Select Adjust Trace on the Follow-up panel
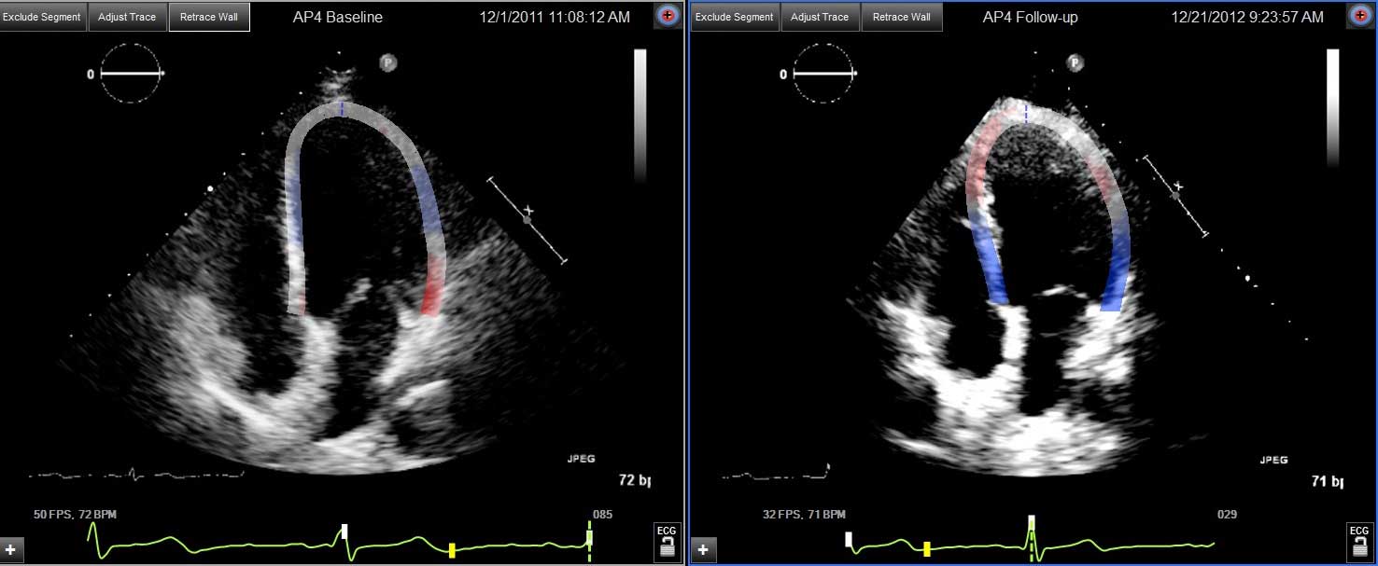Image resolution: width=1378 pixels, height=566 pixels. 820,16
